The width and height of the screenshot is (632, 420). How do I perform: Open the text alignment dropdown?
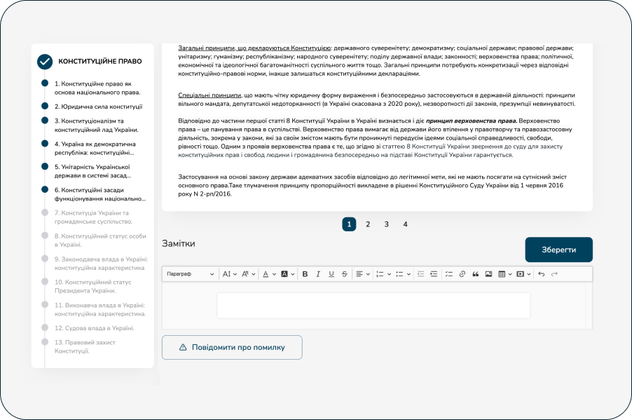coord(362,274)
